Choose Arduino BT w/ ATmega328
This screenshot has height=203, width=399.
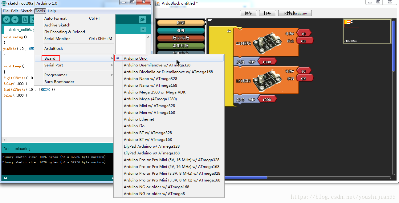click(169, 133)
